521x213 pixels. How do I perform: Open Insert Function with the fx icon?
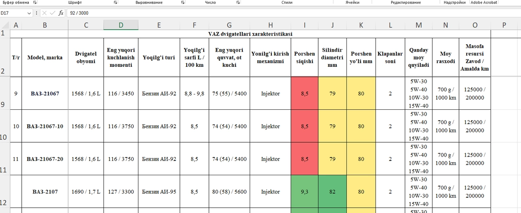(x=61, y=13)
